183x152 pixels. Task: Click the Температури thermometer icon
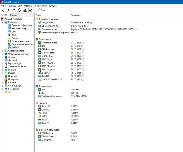tap(37, 39)
